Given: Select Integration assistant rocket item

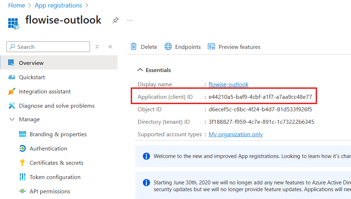Looking at the screenshot, I should click(x=45, y=91).
